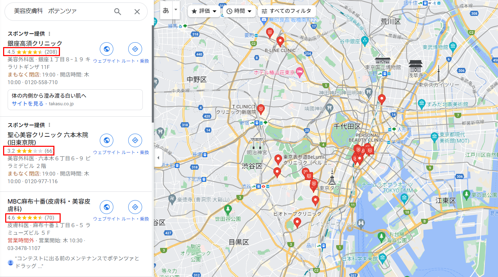Open website for MBC麻布十番
The height and width of the screenshot is (277, 498).
[x=107, y=207]
